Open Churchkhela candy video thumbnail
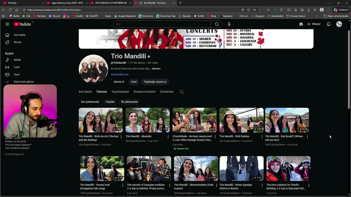 point(194,120)
